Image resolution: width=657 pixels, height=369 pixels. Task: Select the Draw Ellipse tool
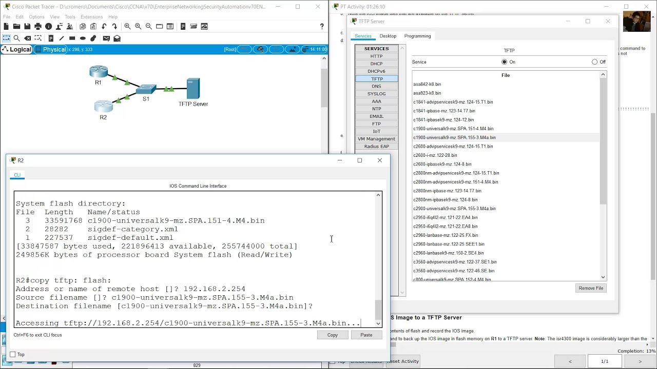click(x=83, y=38)
